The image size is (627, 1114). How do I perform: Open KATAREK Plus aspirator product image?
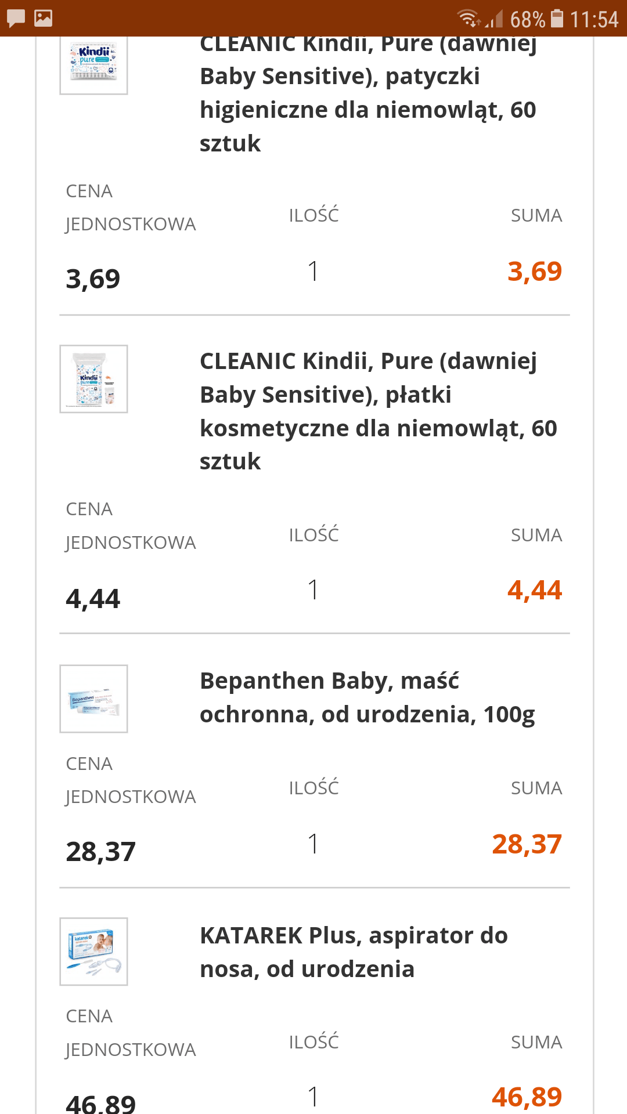pos(93,952)
